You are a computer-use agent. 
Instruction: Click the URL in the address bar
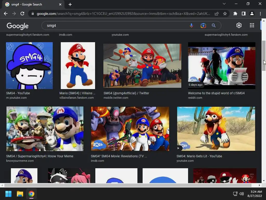point(123,14)
